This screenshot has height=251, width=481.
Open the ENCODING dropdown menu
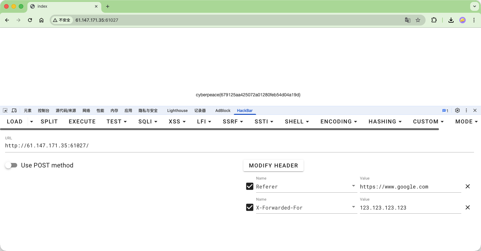[339, 122]
